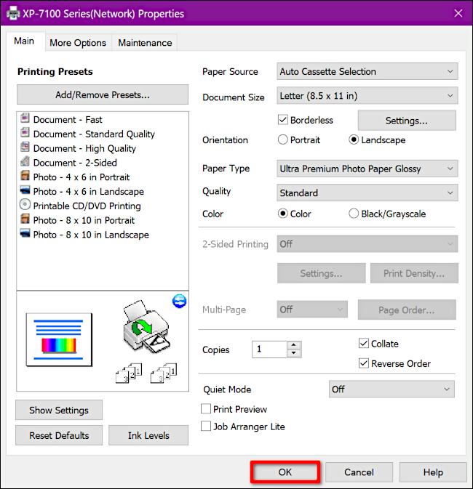Viewport: 473px width, 489px height.
Task: Enable Print Preview checkbox
Action: [x=206, y=409]
